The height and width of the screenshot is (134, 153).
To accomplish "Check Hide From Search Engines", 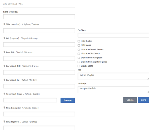I will coord(79,49).
